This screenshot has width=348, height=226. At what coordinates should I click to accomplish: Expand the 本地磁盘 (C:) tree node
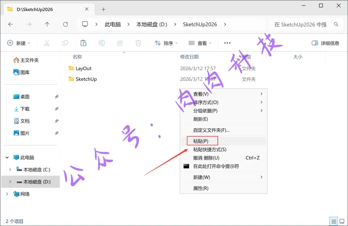point(10,169)
